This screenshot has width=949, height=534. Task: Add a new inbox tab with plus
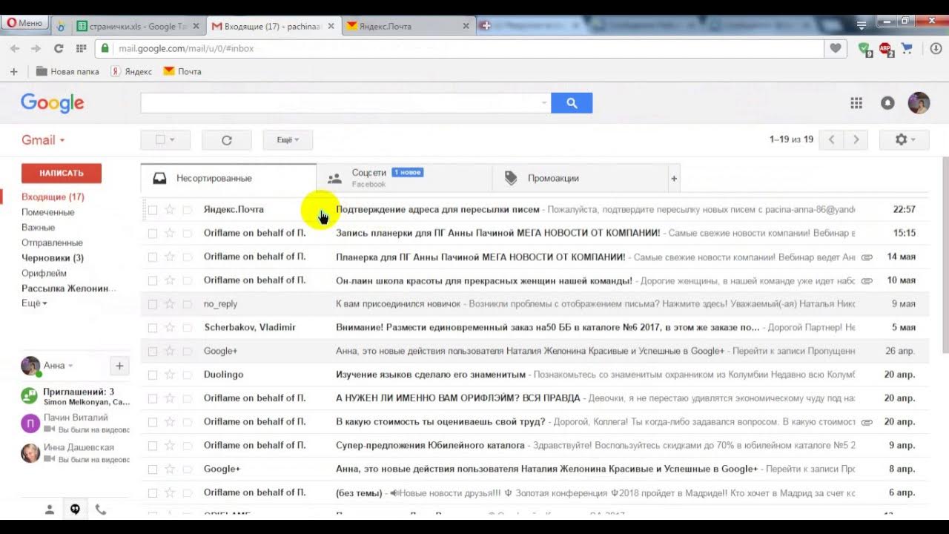coord(674,179)
